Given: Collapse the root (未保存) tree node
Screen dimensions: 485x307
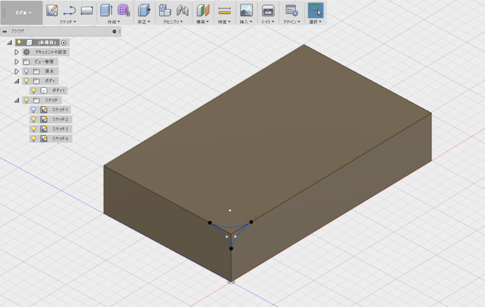Looking at the screenshot, I should pos(9,43).
